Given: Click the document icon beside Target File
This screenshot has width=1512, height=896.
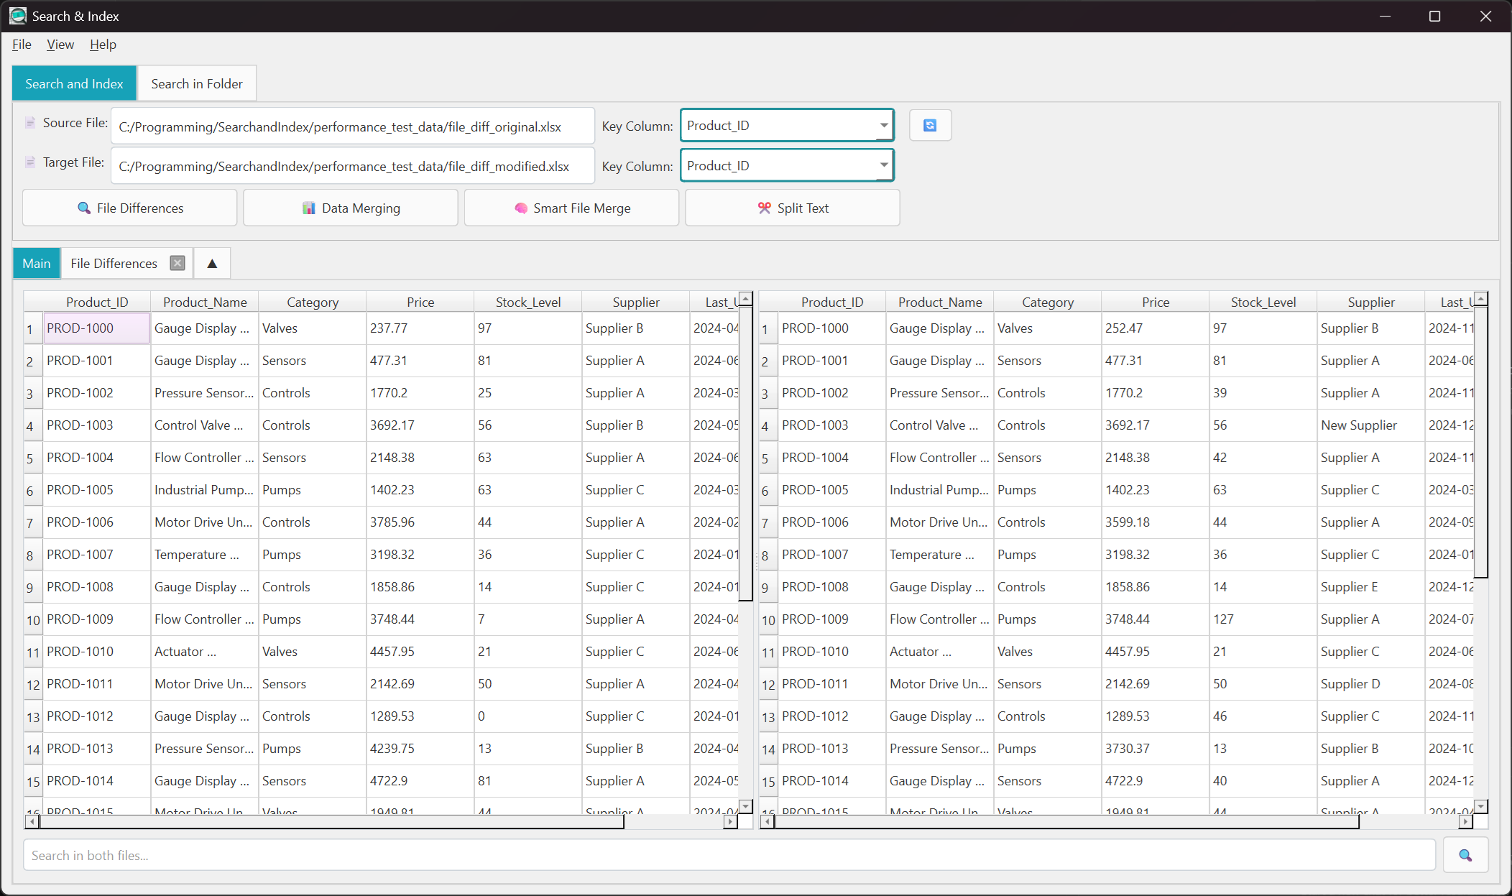Looking at the screenshot, I should coord(30,162).
